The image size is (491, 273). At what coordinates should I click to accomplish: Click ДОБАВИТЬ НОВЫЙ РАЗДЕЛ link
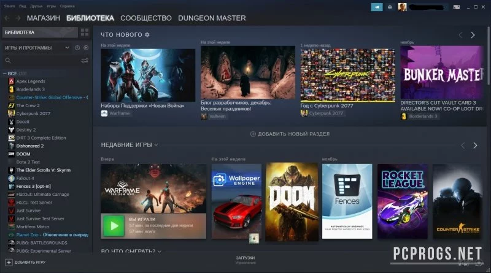pyautogui.click(x=293, y=134)
